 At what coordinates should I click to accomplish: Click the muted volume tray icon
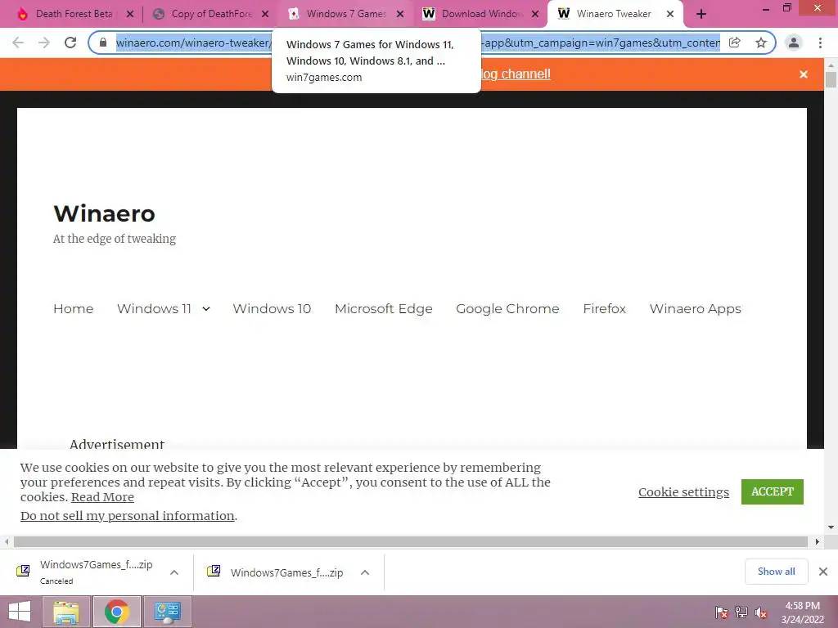coord(761,612)
